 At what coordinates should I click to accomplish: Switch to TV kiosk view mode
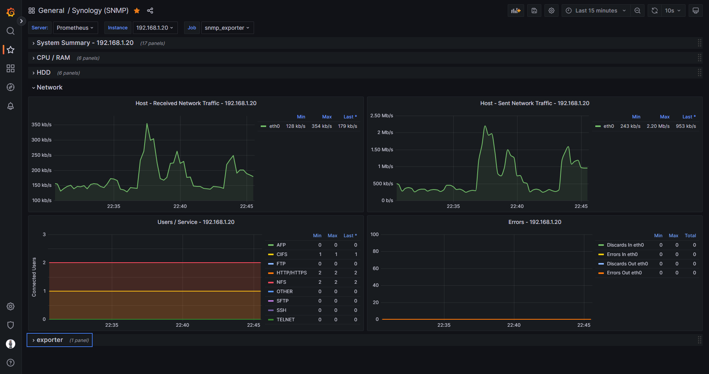[695, 11]
